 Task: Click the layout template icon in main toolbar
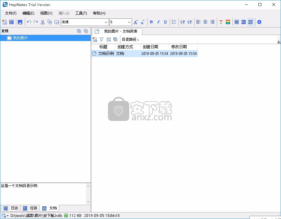11,22
